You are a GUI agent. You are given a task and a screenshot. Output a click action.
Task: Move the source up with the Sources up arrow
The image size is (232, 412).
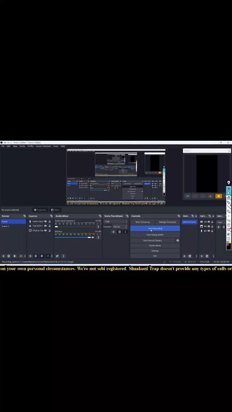pos(48,256)
